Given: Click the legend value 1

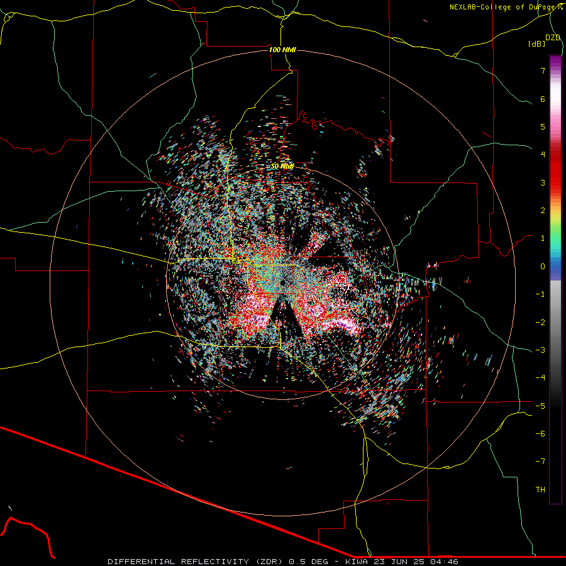Looking at the screenshot, I should (x=543, y=238).
